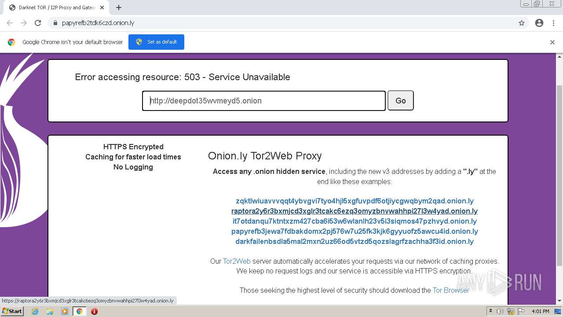Open the Action Center flag icon
Screen dimensions: 563x317
(x=521, y=311)
